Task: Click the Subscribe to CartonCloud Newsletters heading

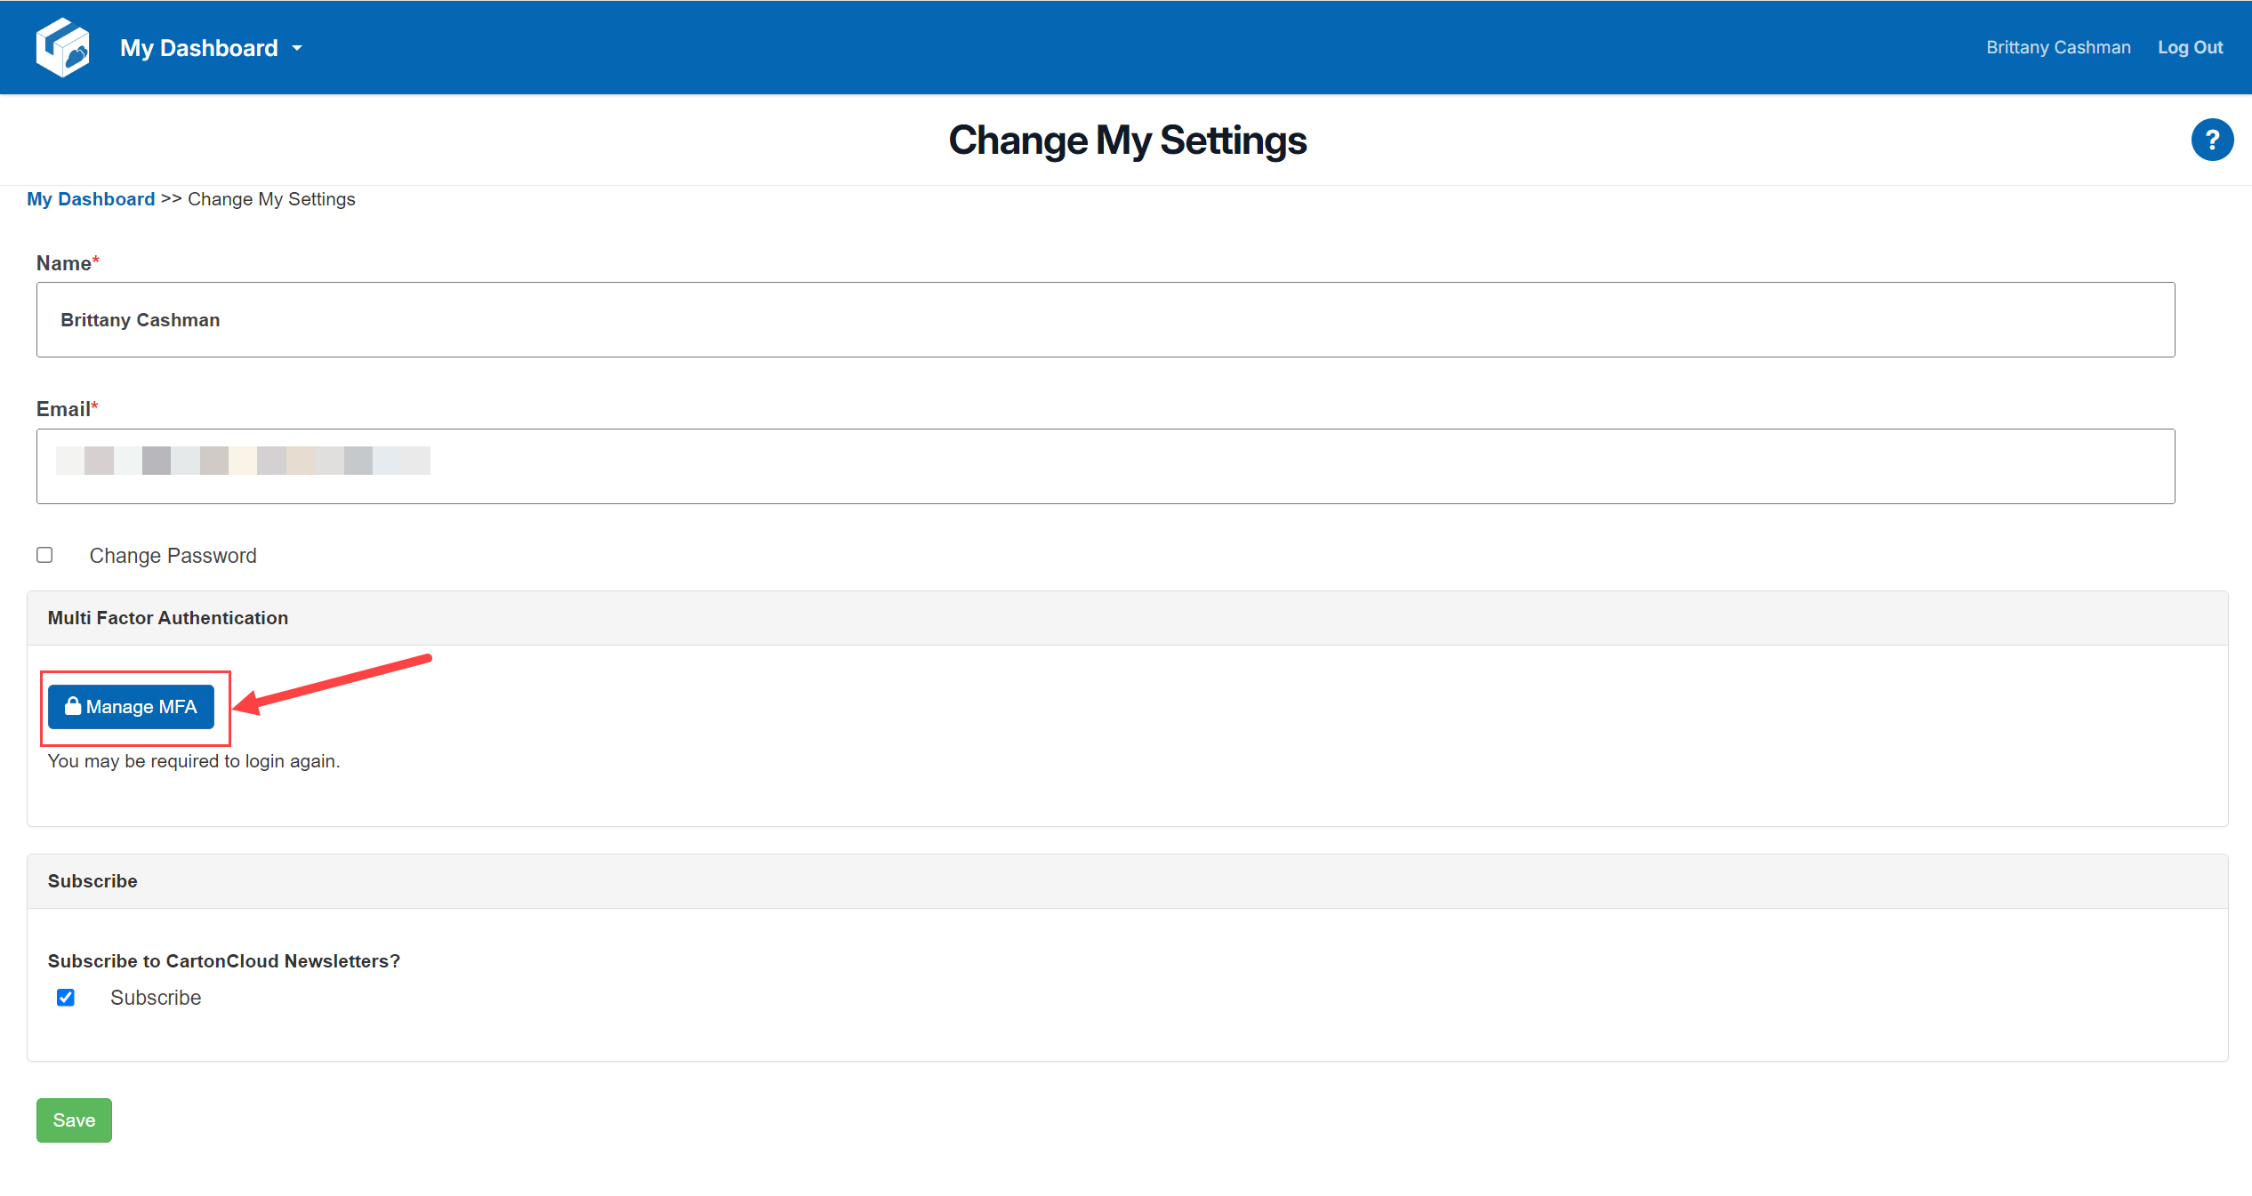Action: coord(224,961)
